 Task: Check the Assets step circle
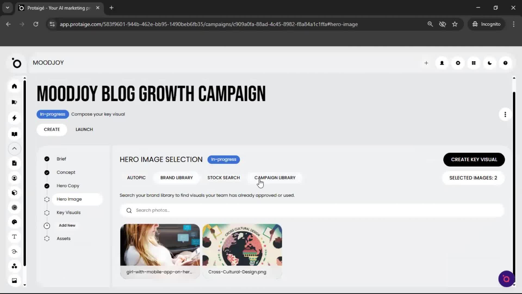46,238
